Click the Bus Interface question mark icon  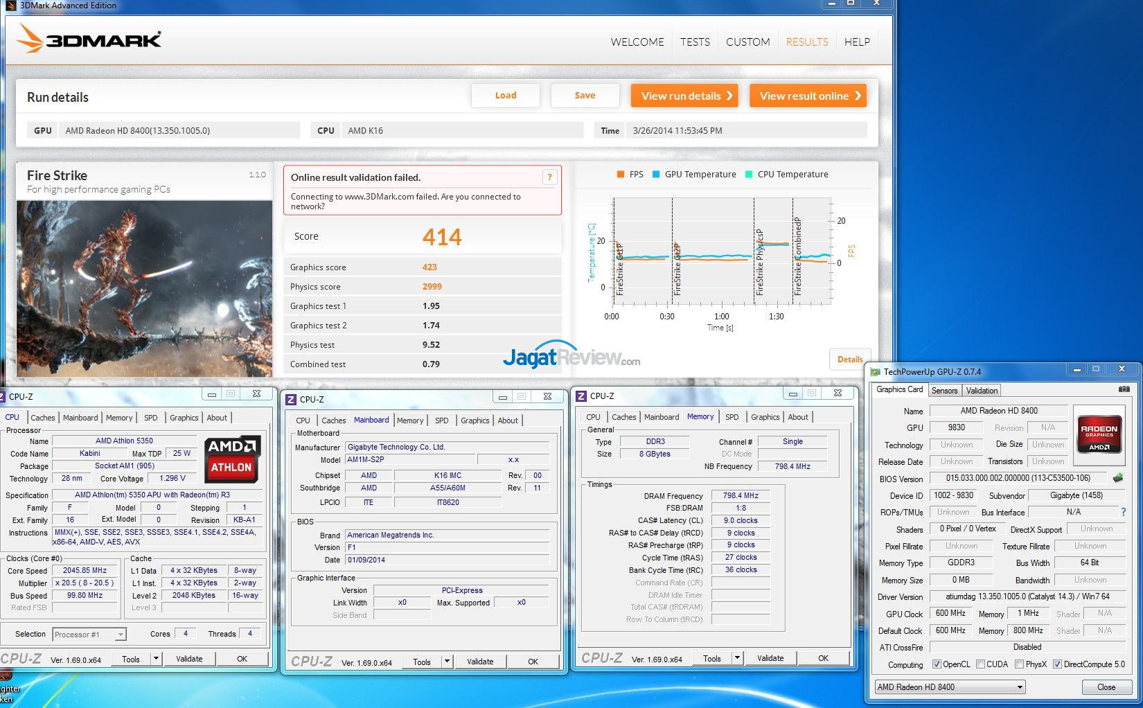[1123, 512]
